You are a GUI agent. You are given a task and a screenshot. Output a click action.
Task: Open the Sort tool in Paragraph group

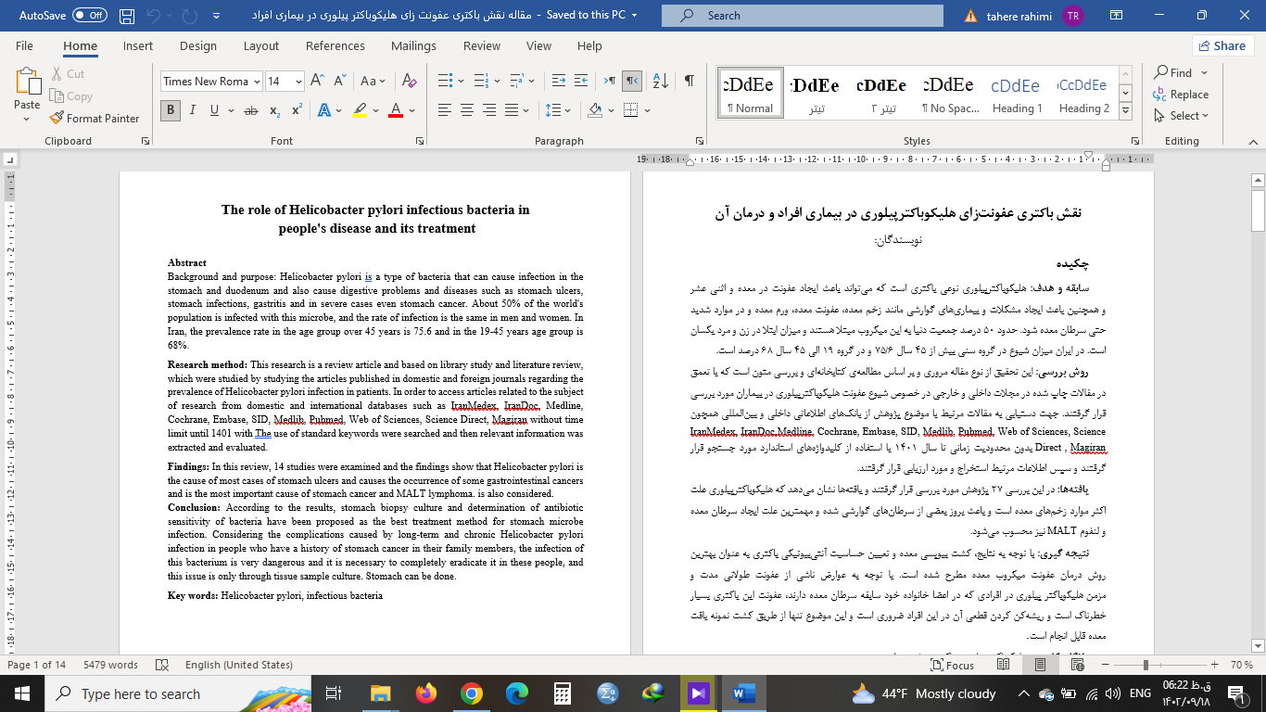(660, 82)
